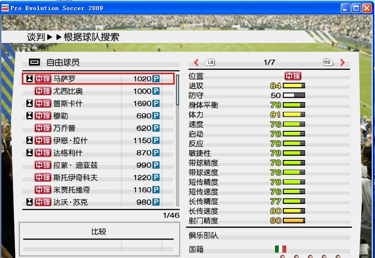
Task: Click the hourglass marker beside 穆勒
Action: (30, 116)
